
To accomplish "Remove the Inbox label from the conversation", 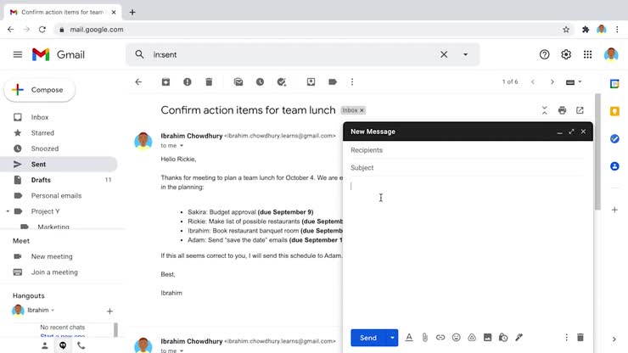I will pos(362,110).
